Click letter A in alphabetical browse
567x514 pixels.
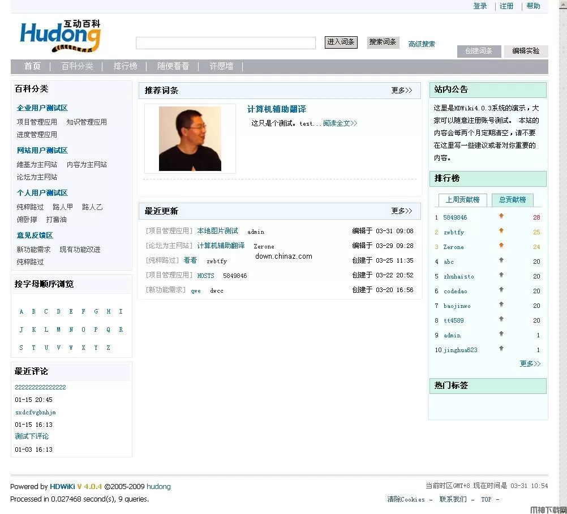point(21,311)
